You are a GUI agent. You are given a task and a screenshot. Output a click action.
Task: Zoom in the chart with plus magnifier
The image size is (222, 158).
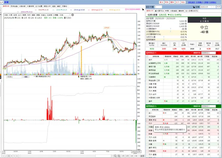tap(119, 156)
